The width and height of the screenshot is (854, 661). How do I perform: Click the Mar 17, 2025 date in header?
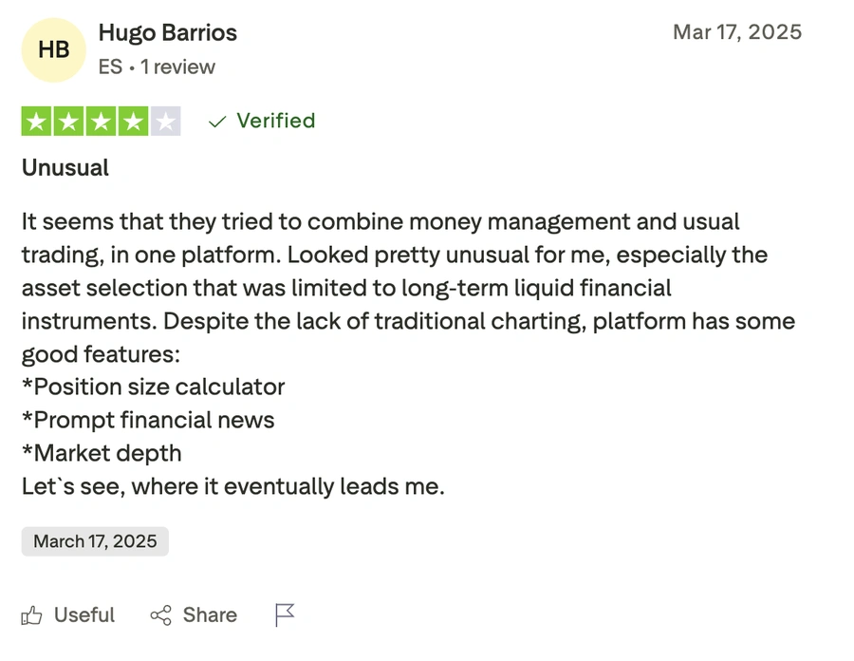(737, 31)
